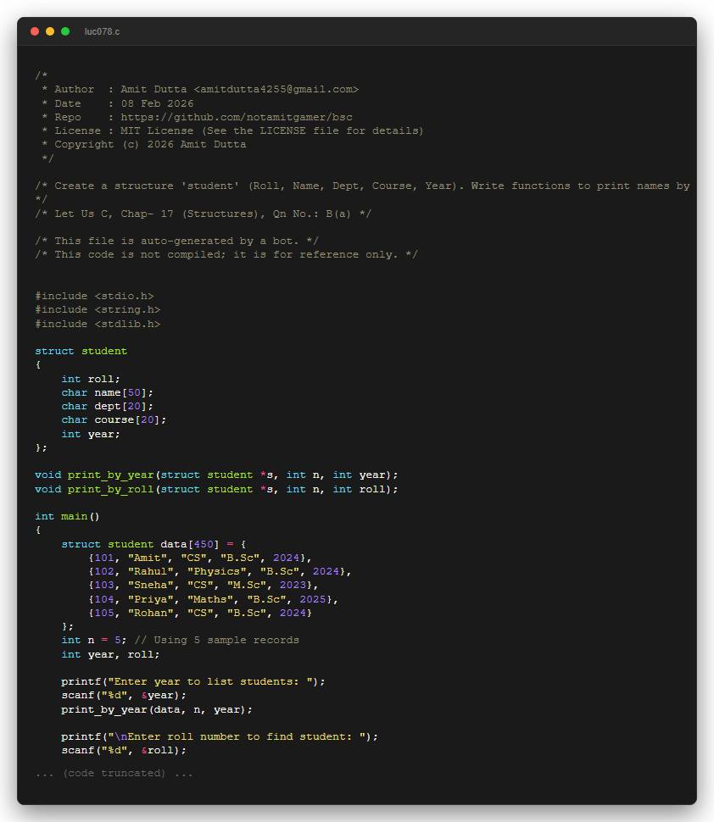Click the printf 'Enter roll number' line

[x=220, y=736]
